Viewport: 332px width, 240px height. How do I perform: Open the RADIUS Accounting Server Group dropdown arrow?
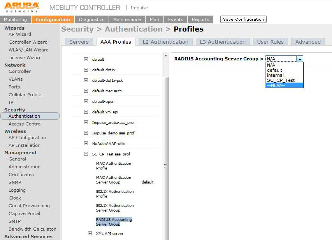pos(300,59)
